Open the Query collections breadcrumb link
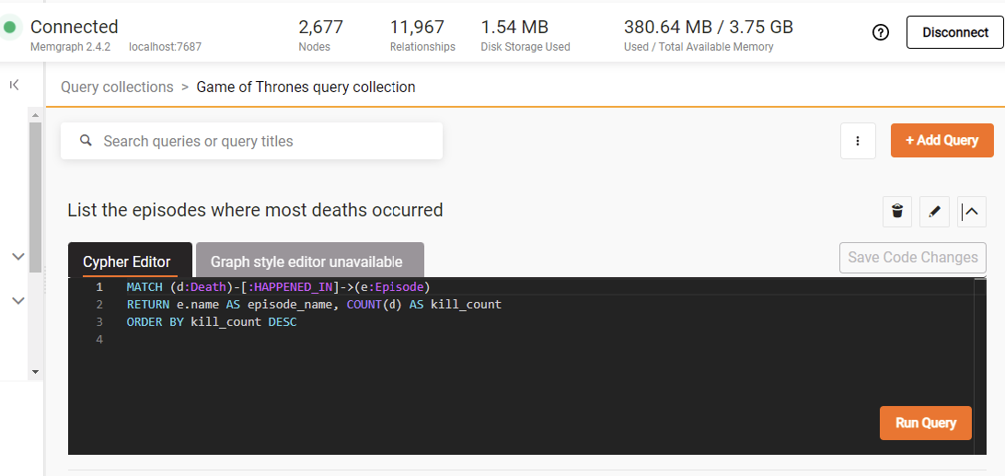The height and width of the screenshot is (476, 1005). (x=117, y=87)
